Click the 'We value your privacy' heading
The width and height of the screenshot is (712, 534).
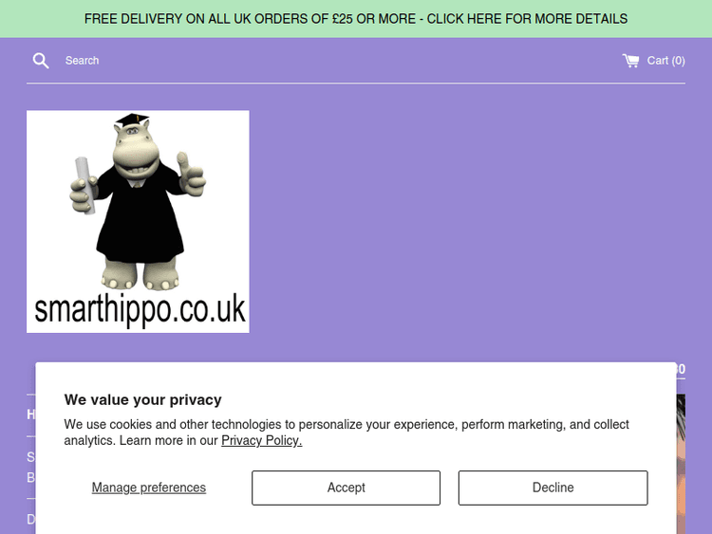tap(143, 399)
